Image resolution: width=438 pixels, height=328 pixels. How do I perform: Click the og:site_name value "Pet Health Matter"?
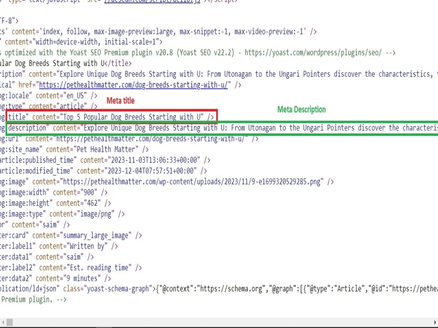(106, 150)
